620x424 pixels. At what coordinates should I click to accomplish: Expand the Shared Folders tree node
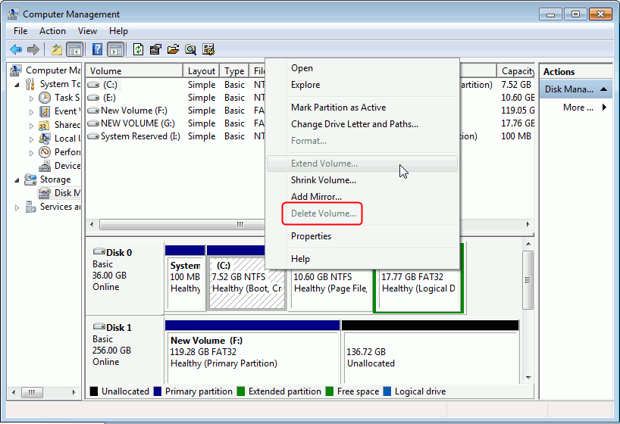(x=31, y=126)
